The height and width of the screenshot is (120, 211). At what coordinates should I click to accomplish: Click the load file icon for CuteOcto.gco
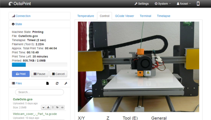(x=58, y=107)
